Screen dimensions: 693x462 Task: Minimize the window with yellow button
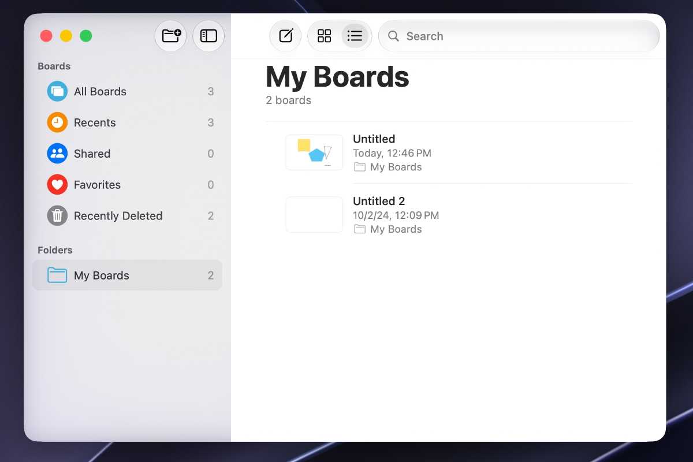point(66,36)
